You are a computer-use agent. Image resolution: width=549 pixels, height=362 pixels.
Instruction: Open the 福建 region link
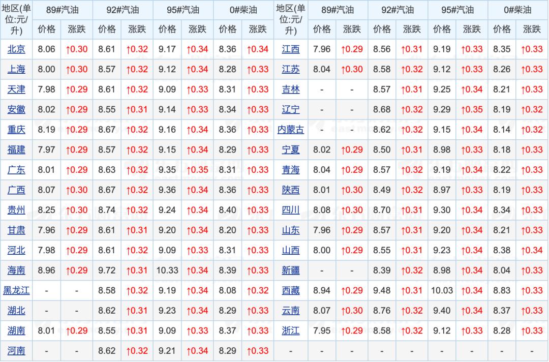click(16, 150)
